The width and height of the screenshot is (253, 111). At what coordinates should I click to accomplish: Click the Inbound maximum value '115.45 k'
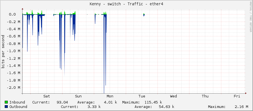pos(153,102)
